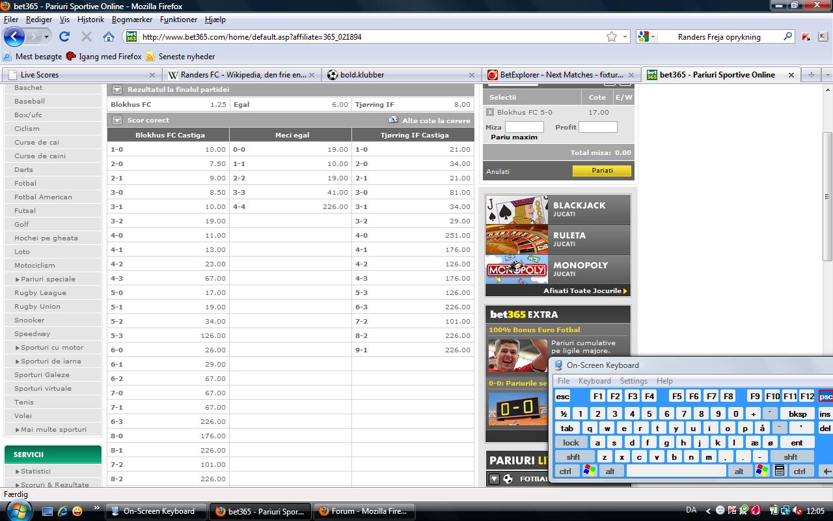Open the Historik menu
833x521 pixels.
[x=90, y=20]
